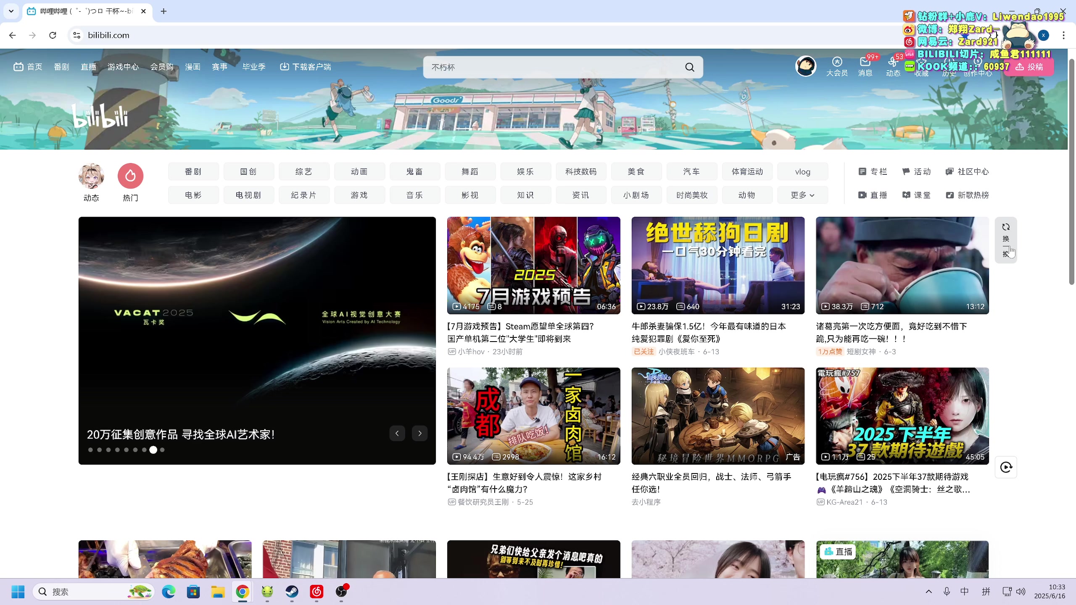This screenshot has height=605, width=1076.
Task: Open a new browser tab with plus icon
Action: (x=164, y=11)
